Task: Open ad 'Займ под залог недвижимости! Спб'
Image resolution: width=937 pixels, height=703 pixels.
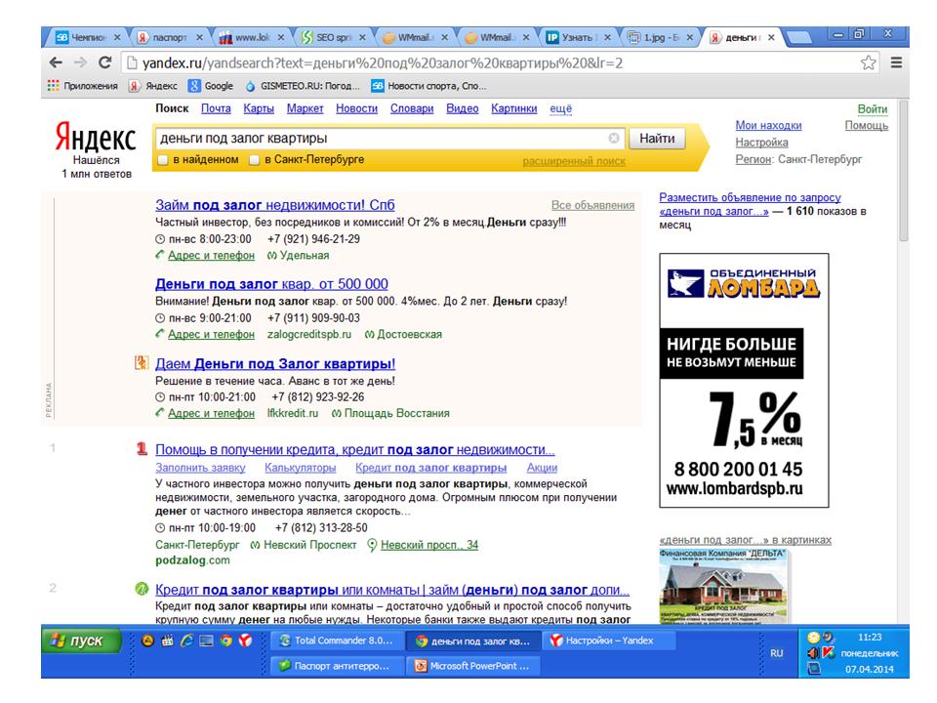Action: click(275, 205)
